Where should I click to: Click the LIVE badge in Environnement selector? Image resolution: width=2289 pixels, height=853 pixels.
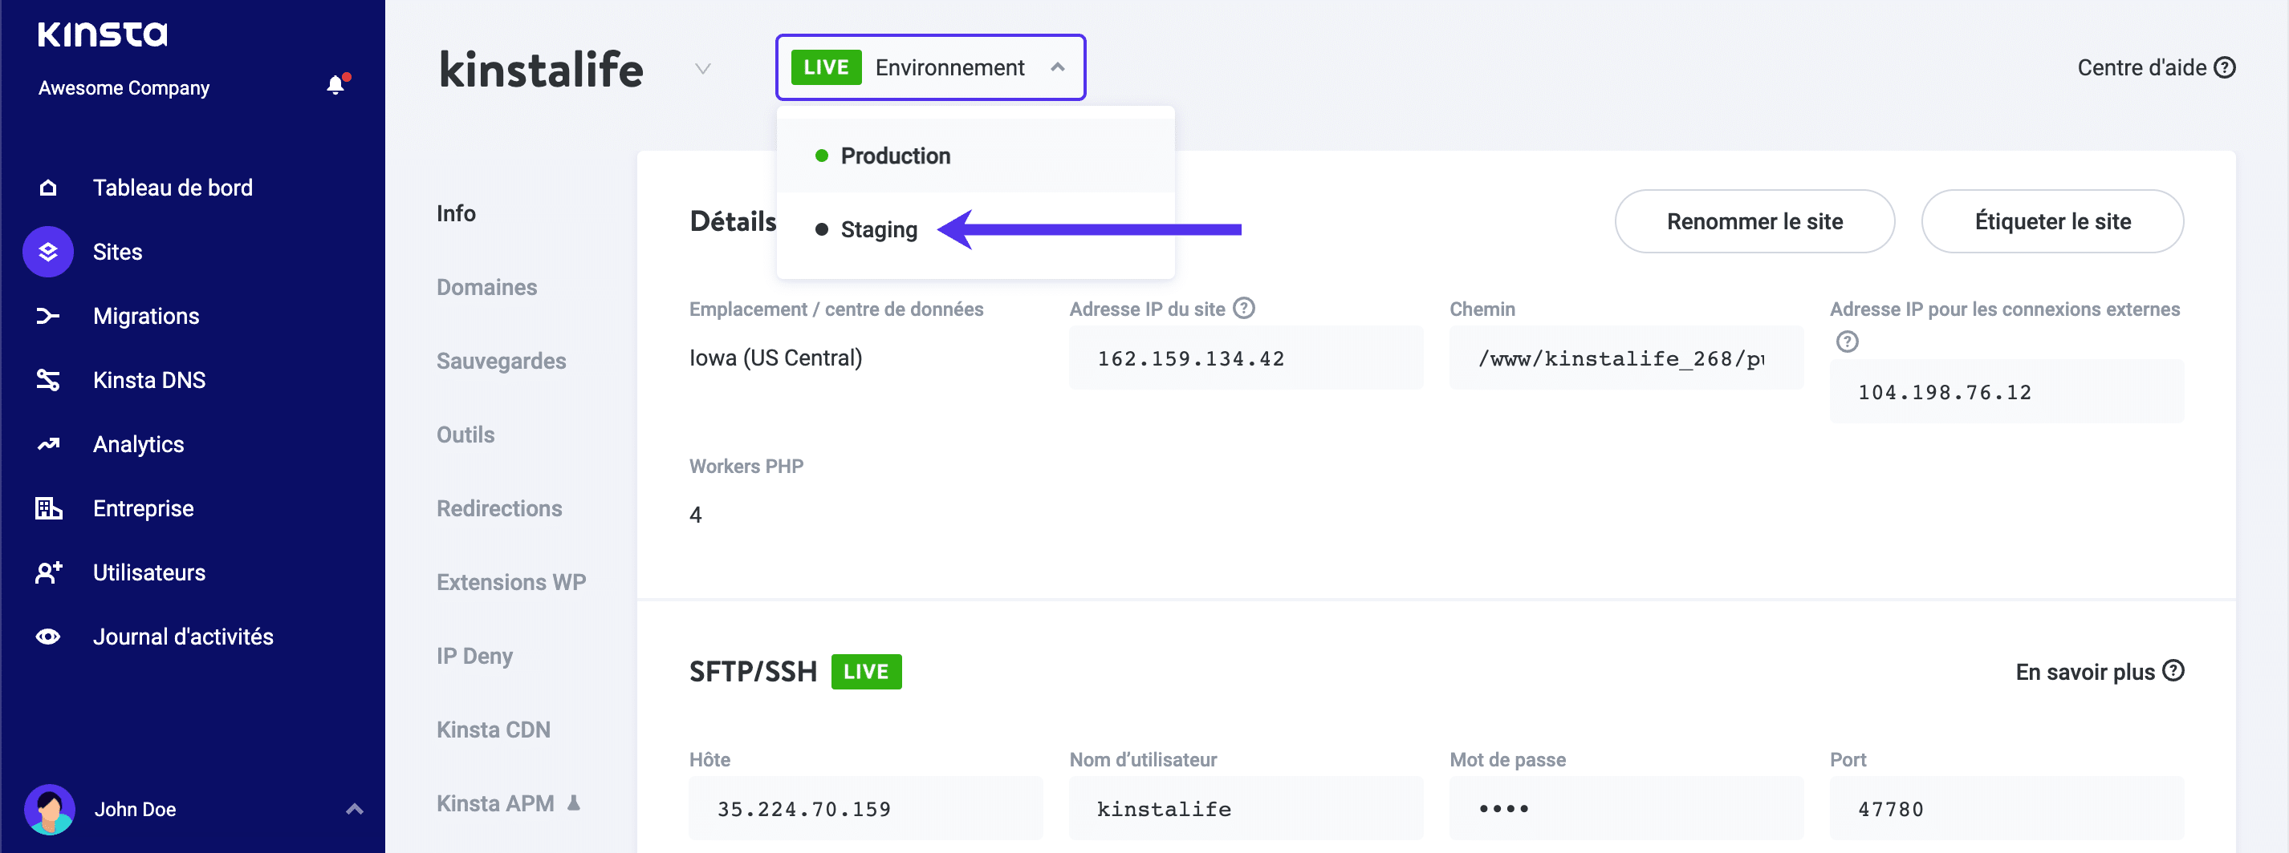[x=826, y=67]
